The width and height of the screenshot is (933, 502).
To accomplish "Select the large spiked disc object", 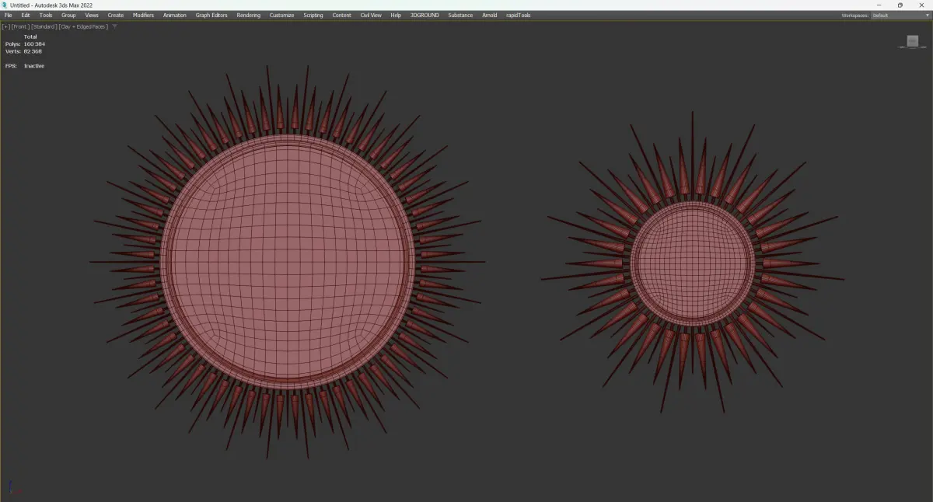I will coord(288,262).
